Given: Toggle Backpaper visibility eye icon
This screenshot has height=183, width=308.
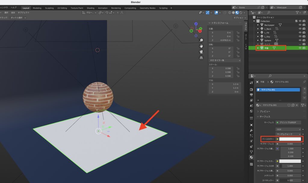Looking at the screenshot, I should pos(300,25).
